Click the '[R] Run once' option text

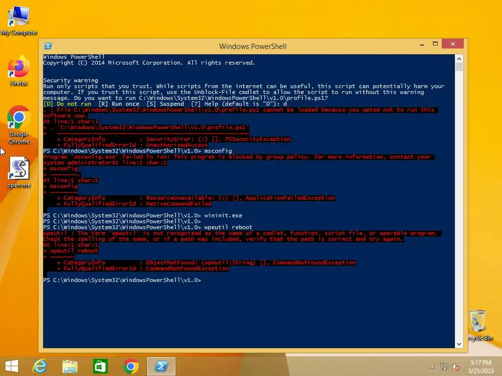point(119,104)
